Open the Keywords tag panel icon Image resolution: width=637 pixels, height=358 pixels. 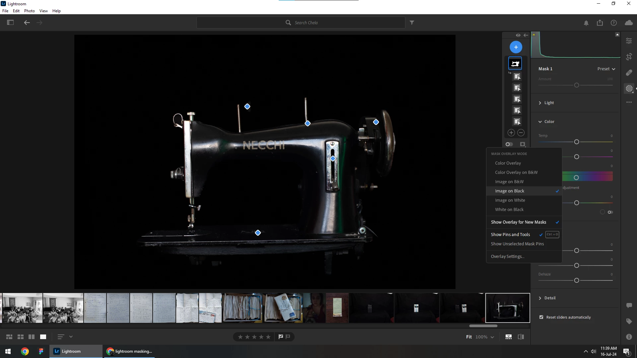pos(629,321)
